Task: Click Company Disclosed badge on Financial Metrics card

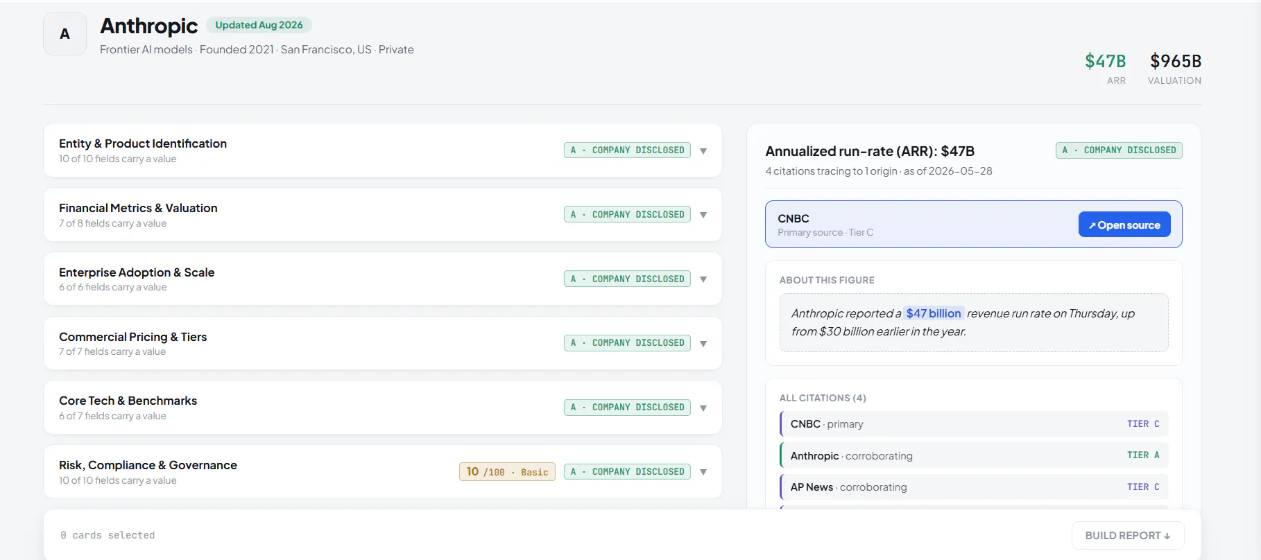Action: click(627, 214)
